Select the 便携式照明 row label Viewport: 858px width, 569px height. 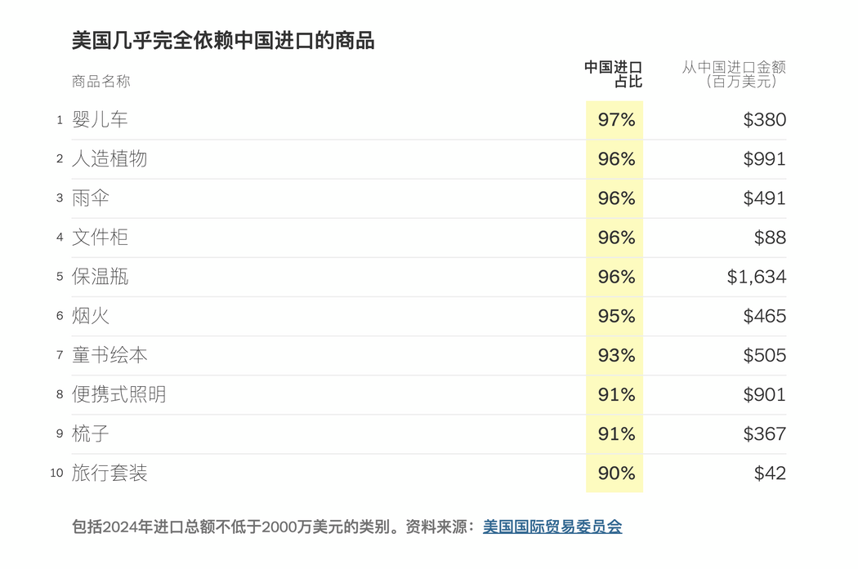coord(118,395)
